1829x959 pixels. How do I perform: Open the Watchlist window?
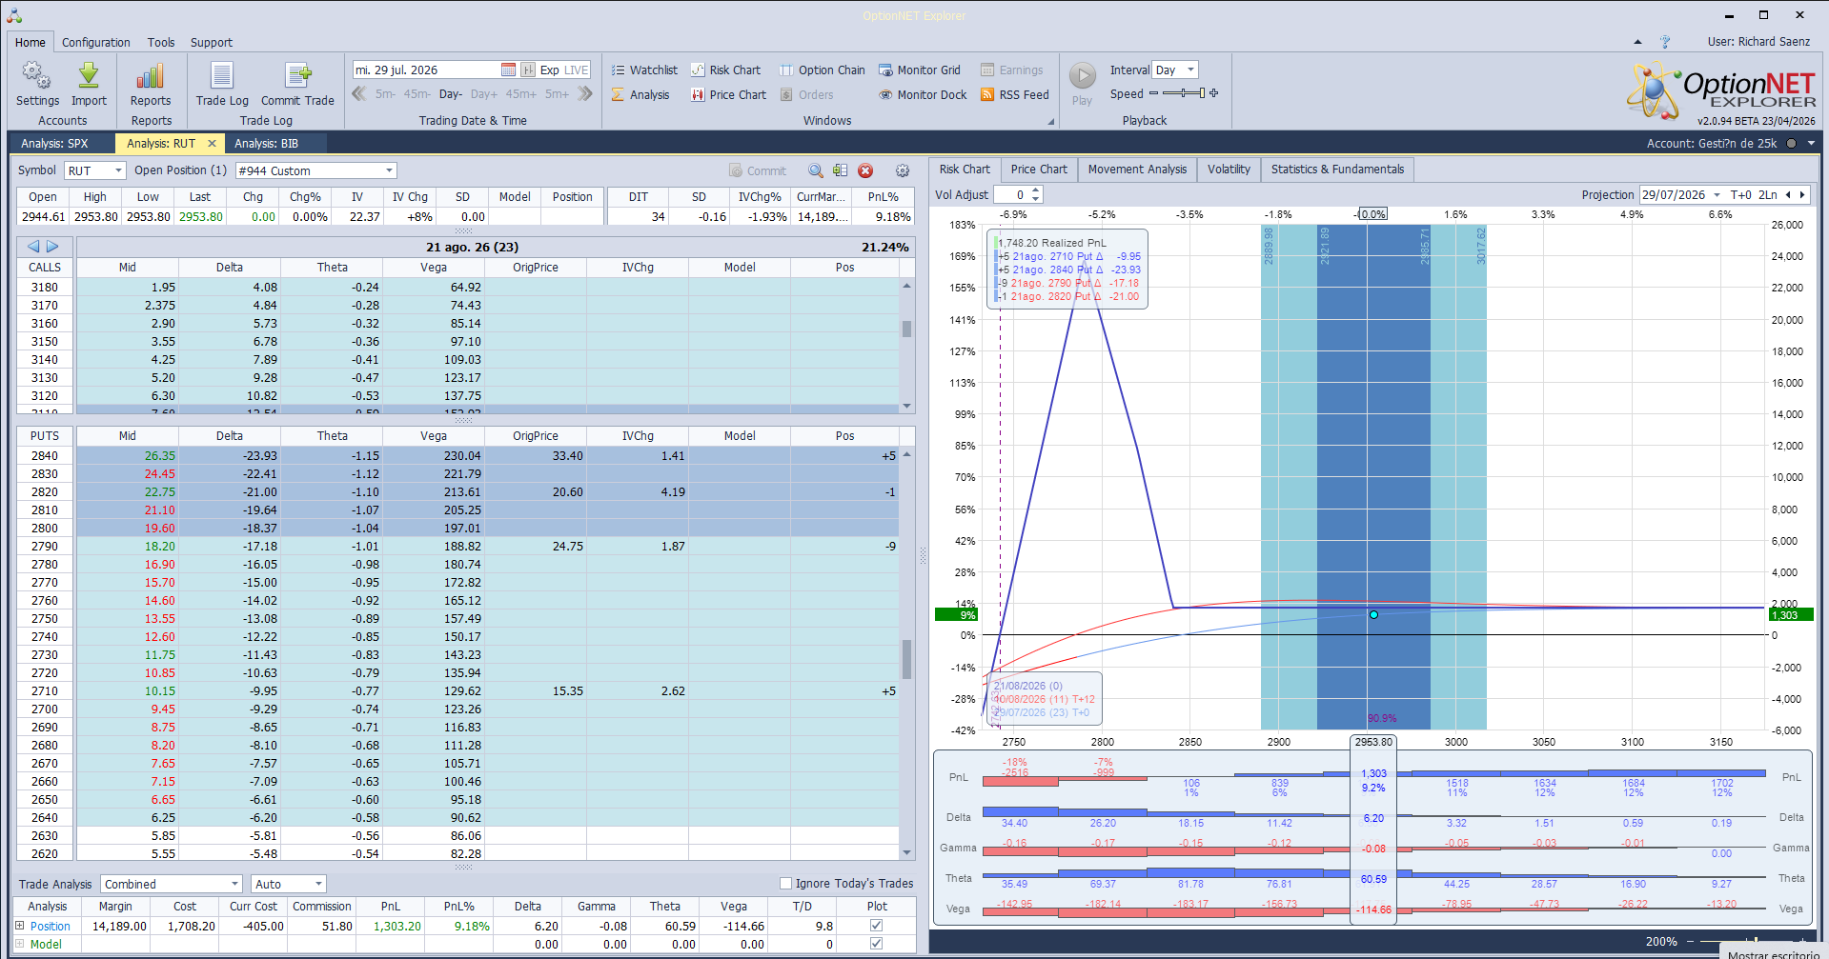coord(644,70)
